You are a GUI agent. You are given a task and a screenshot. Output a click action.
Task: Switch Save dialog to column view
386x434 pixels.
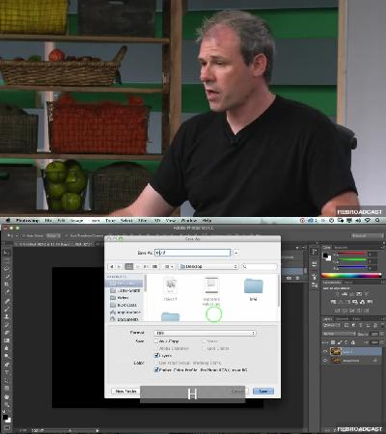(x=146, y=266)
